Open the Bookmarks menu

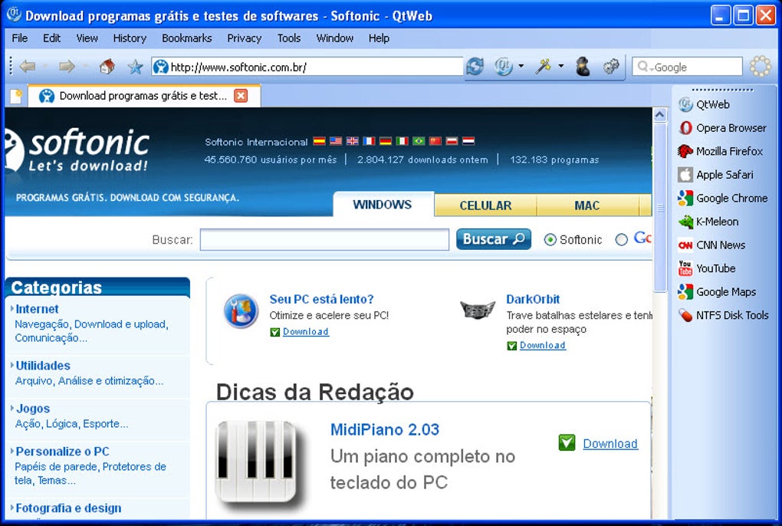tap(186, 38)
